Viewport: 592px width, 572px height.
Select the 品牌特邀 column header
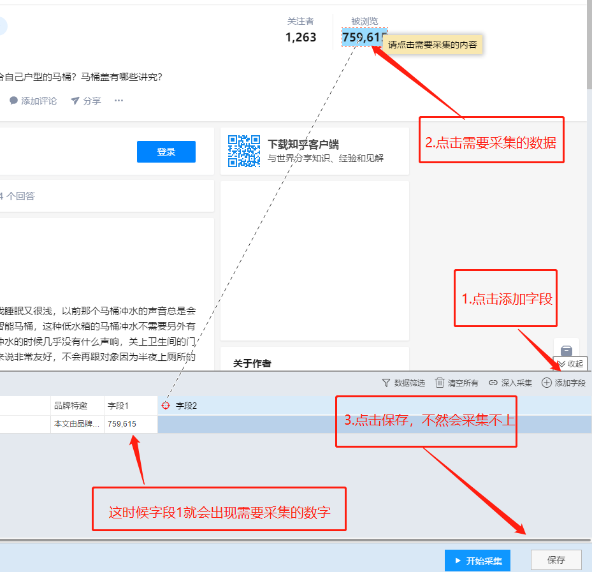(x=77, y=406)
